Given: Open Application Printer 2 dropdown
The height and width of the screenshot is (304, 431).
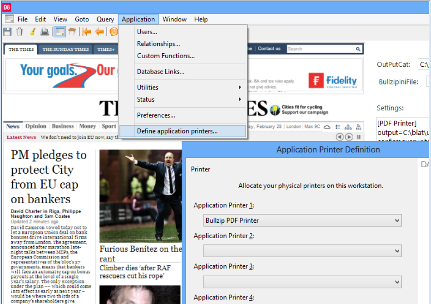Looking at the screenshot, I should (302, 251).
